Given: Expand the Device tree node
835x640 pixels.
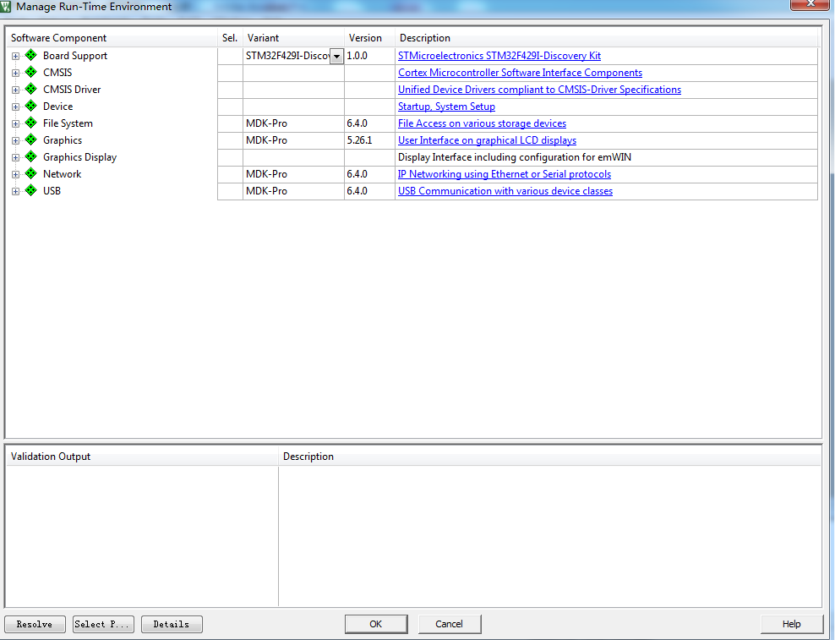Looking at the screenshot, I should click(15, 107).
